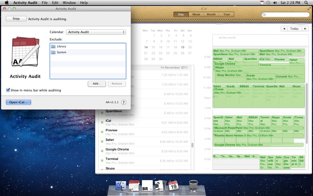Image resolution: width=313 pixels, height=196 pixels.
Task: Switch iCal to Day view
Action: [x=181, y=15]
